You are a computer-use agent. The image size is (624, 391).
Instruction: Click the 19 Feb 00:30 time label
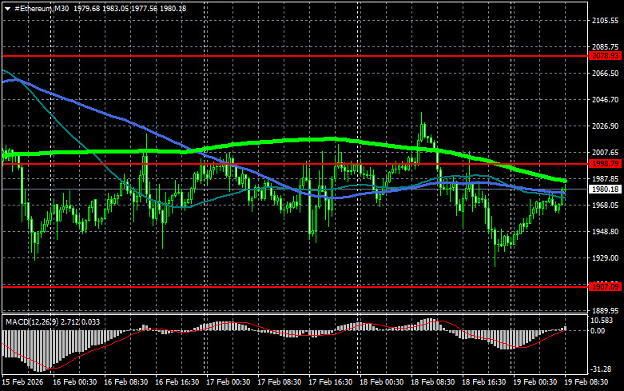pyautogui.click(x=535, y=382)
